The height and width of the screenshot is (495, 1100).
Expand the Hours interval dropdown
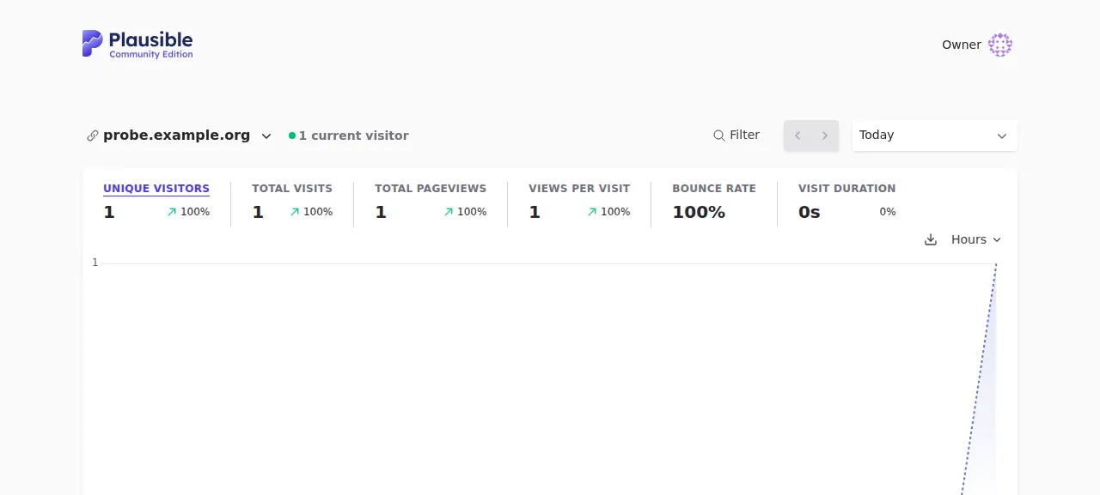(976, 239)
